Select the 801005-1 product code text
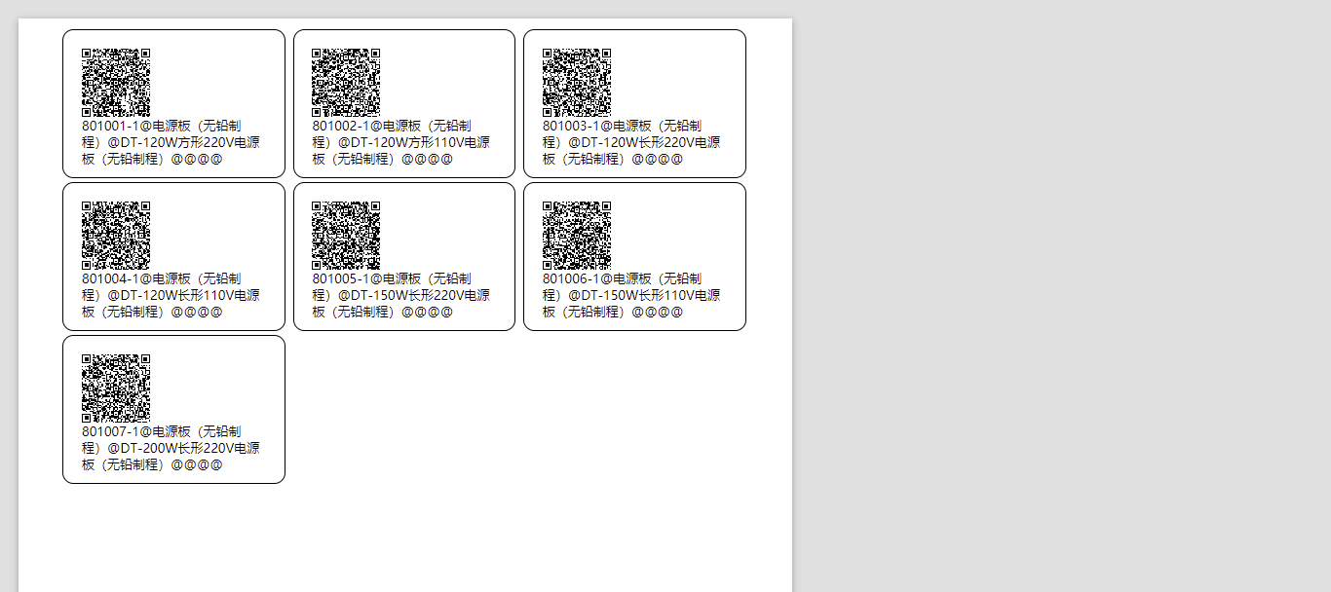 340,278
